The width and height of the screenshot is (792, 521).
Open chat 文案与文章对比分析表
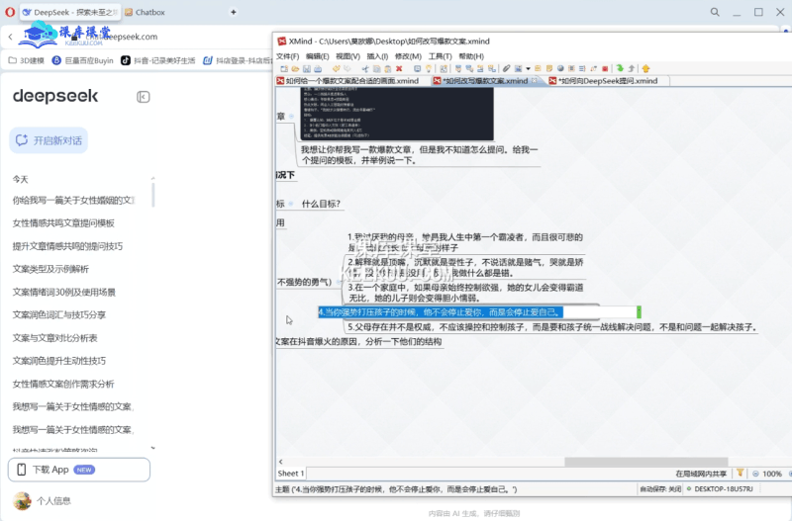55,338
